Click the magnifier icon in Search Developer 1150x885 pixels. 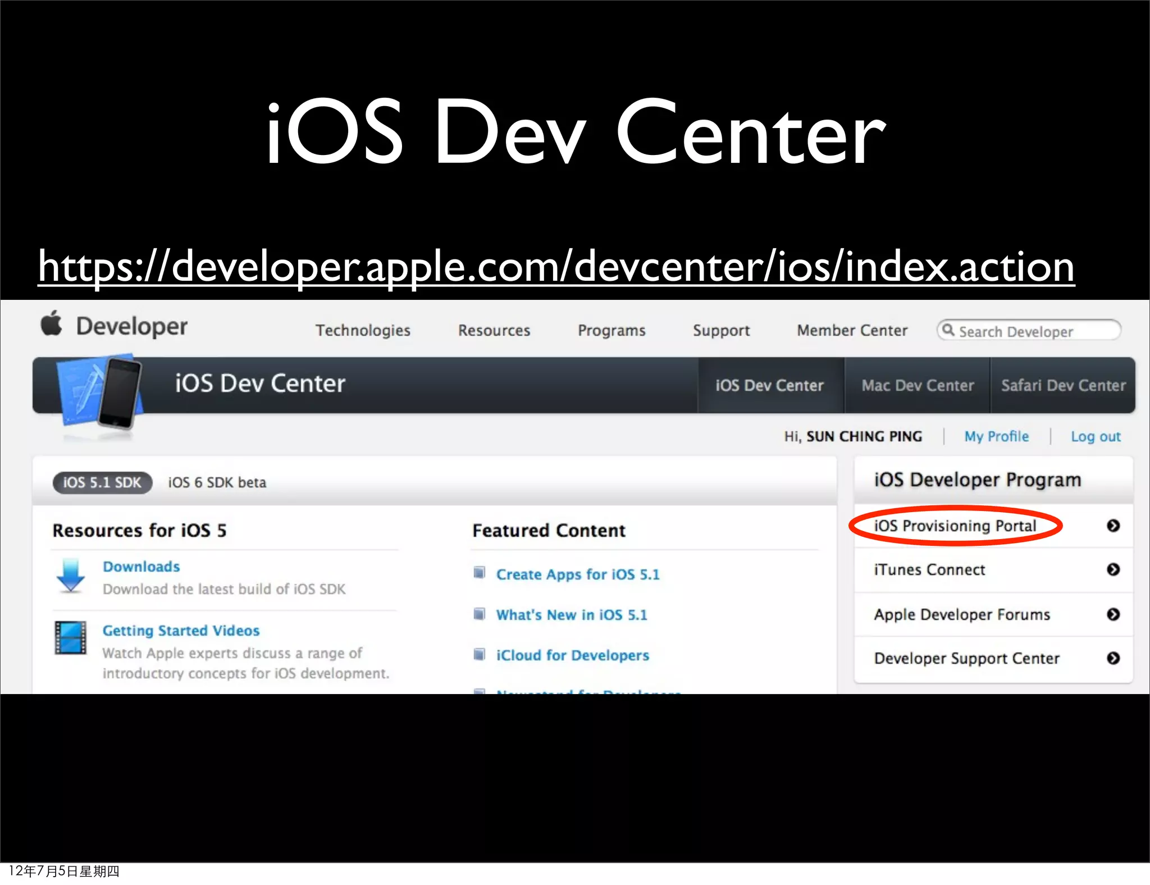(948, 330)
